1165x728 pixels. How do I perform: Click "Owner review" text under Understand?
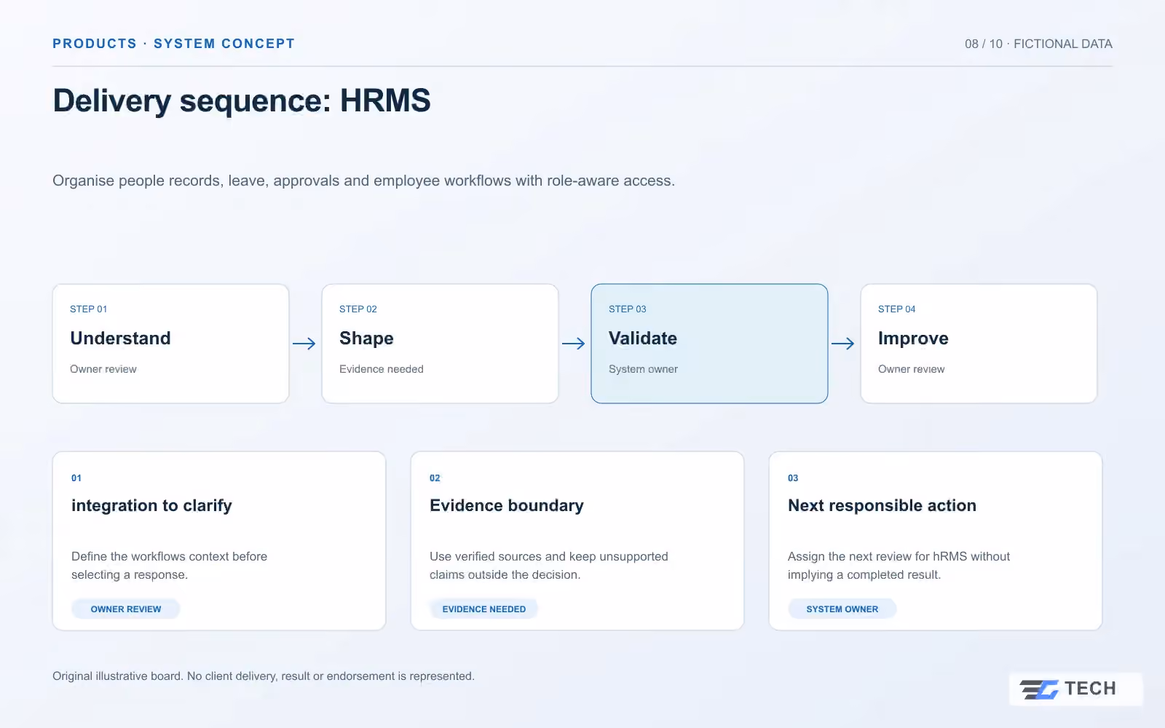(103, 369)
